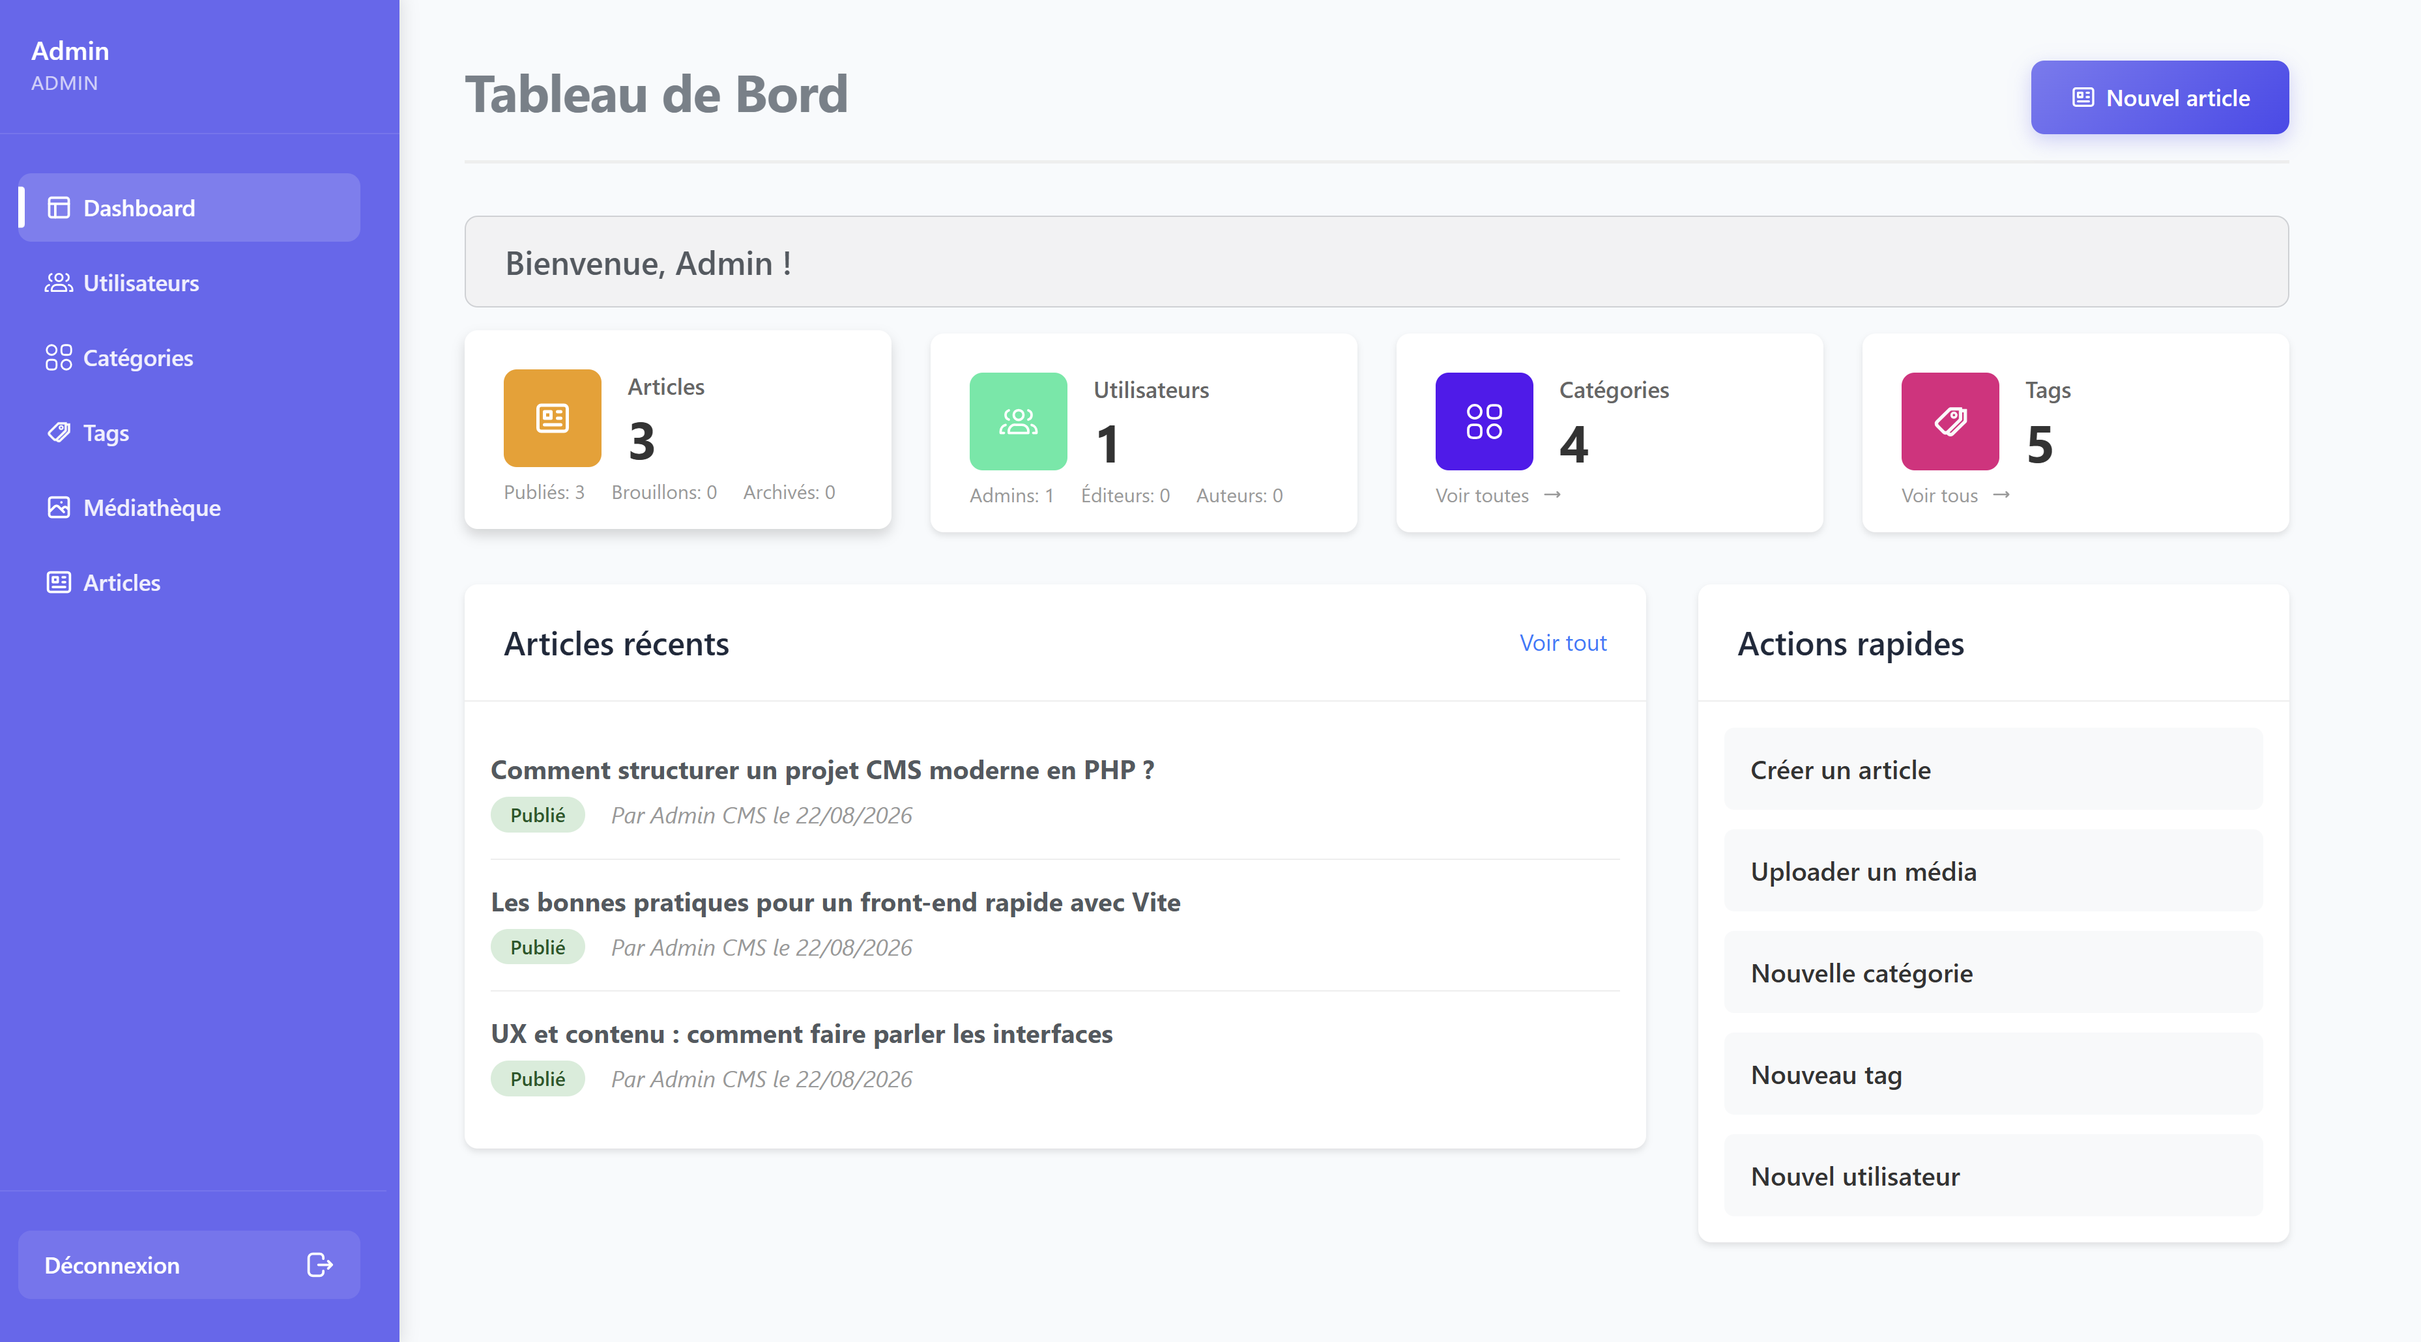Click the Catégories grid icon in sidebar

(58, 358)
